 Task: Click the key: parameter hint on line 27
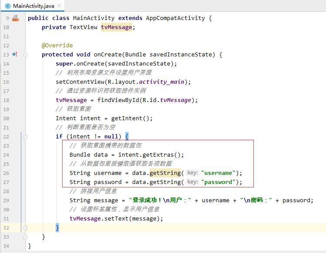193,182
